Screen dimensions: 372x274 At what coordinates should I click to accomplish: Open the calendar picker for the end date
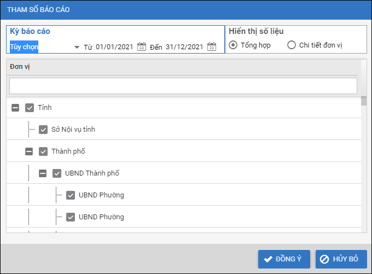[x=212, y=47]
